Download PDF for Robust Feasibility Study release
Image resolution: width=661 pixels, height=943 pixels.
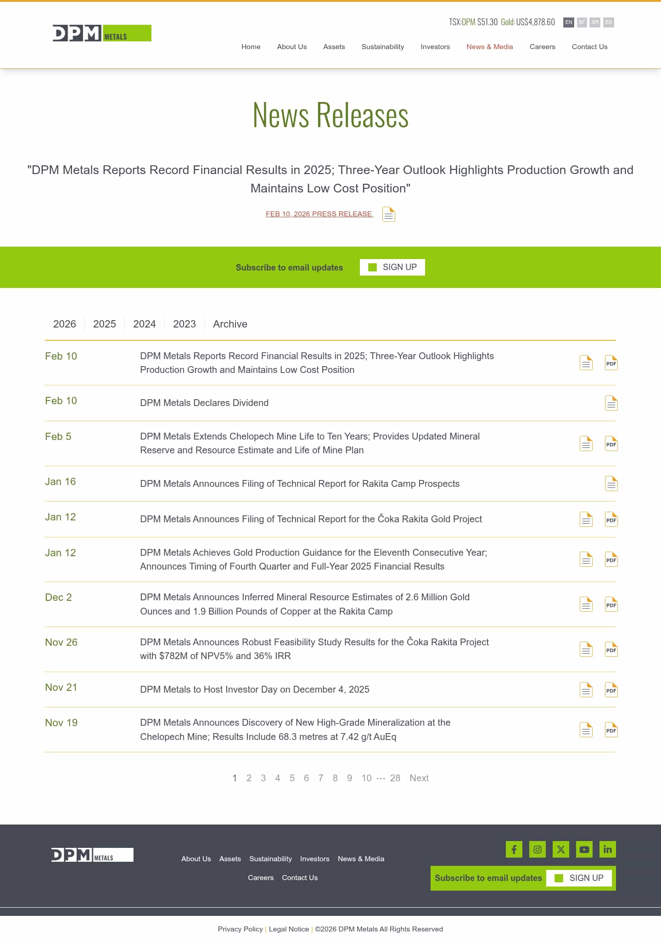[611, 649]
